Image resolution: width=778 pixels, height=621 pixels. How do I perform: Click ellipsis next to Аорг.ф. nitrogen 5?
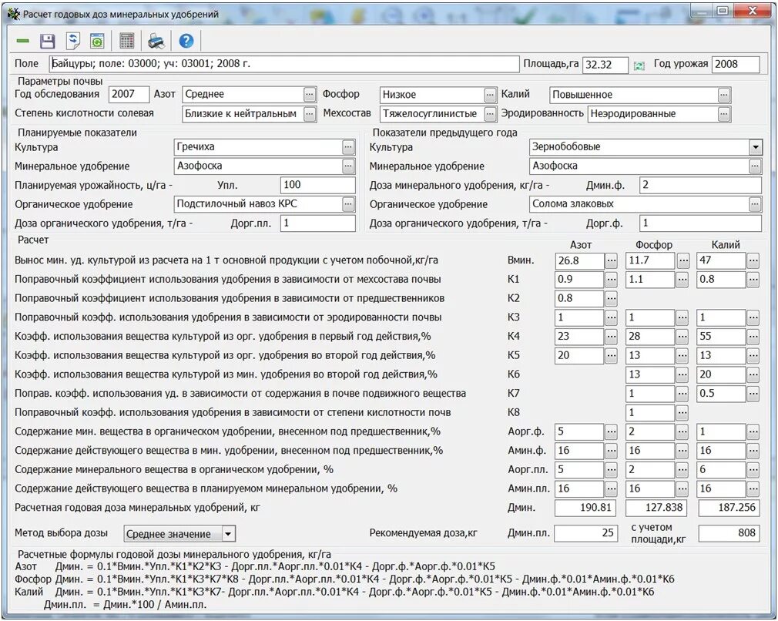coord(612,432)
